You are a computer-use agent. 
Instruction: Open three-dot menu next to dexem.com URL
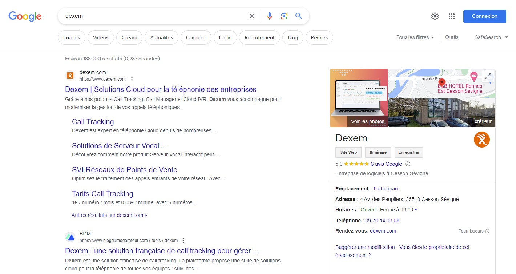coord(132,79)
